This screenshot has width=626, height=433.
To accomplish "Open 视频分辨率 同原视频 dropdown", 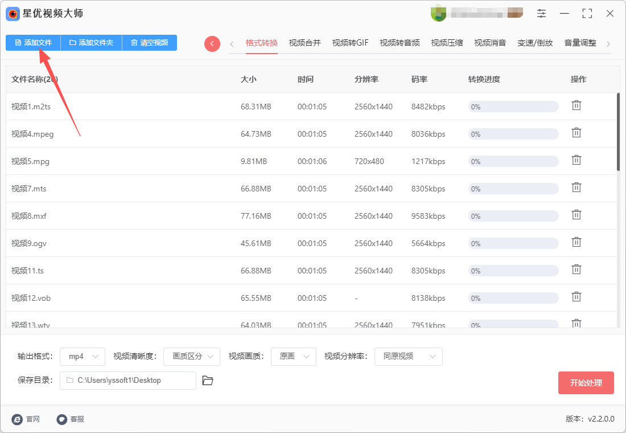I will tap(409, 357).
